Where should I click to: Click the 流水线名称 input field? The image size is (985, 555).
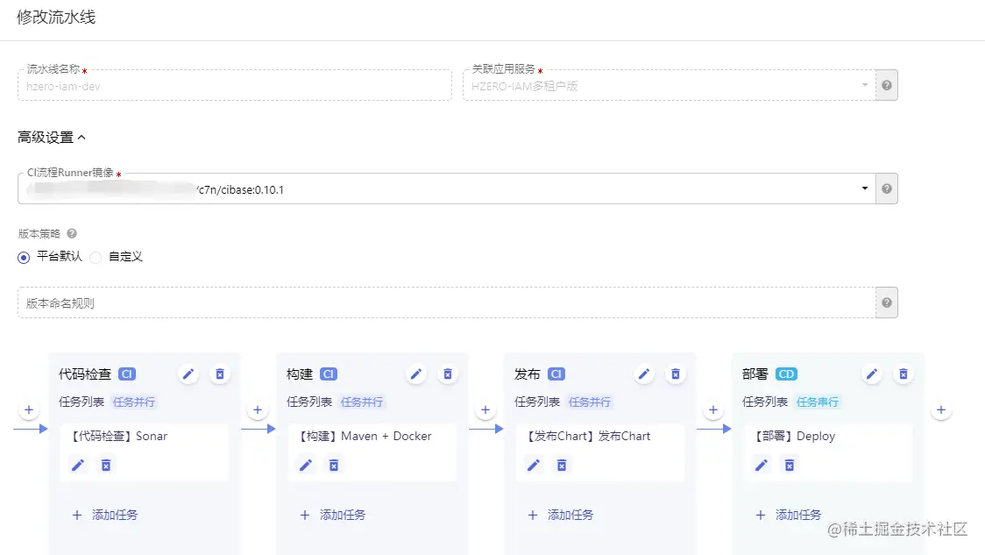pyautogui.click(x=234, y=85)
